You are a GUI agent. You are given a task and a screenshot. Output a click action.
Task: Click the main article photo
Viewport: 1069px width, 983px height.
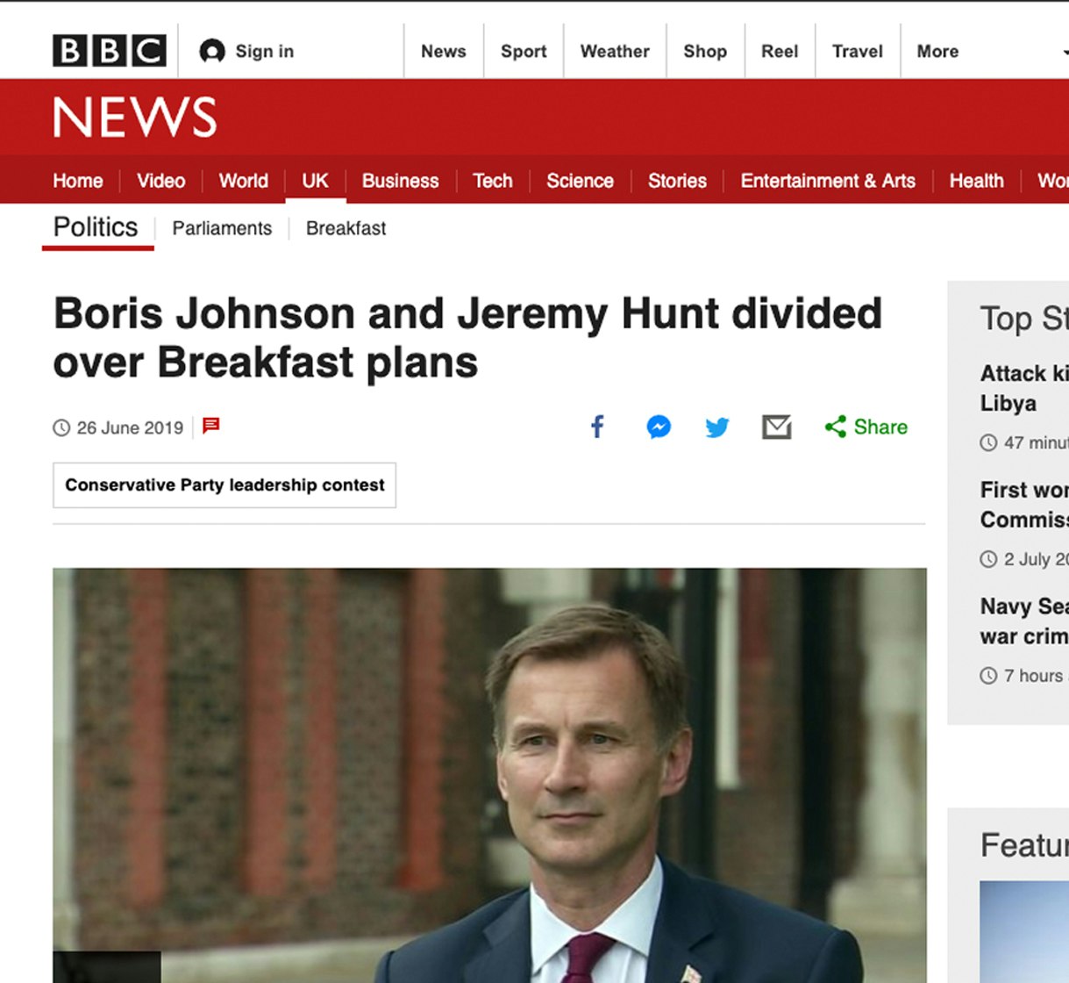pyautogui.click(x=489, y=772)
